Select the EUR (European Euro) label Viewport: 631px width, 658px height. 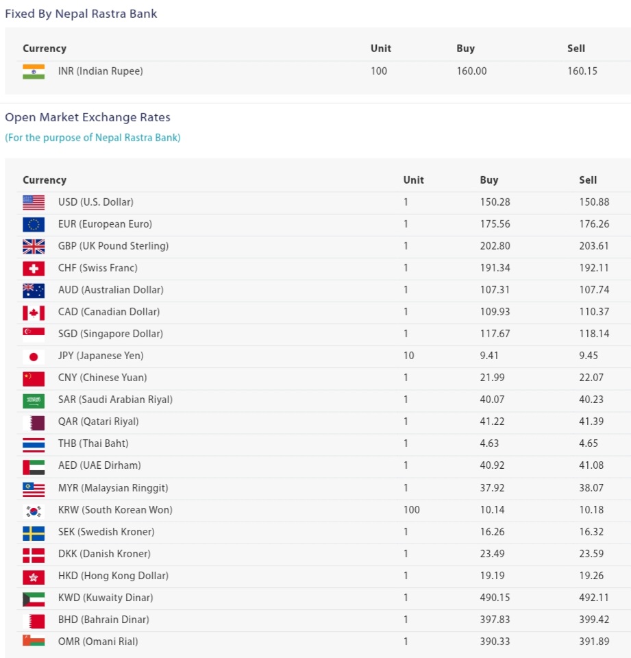coord(105,224)
